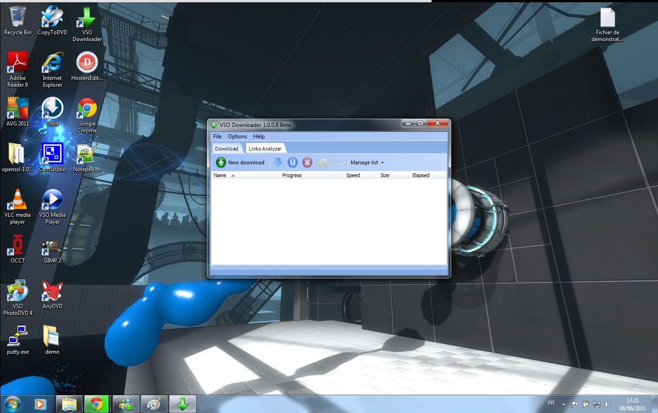Expand the Manage list dropdown
The width and height of the screenshot is (658, 413).
pyautogui.click(x=367, y=162)
